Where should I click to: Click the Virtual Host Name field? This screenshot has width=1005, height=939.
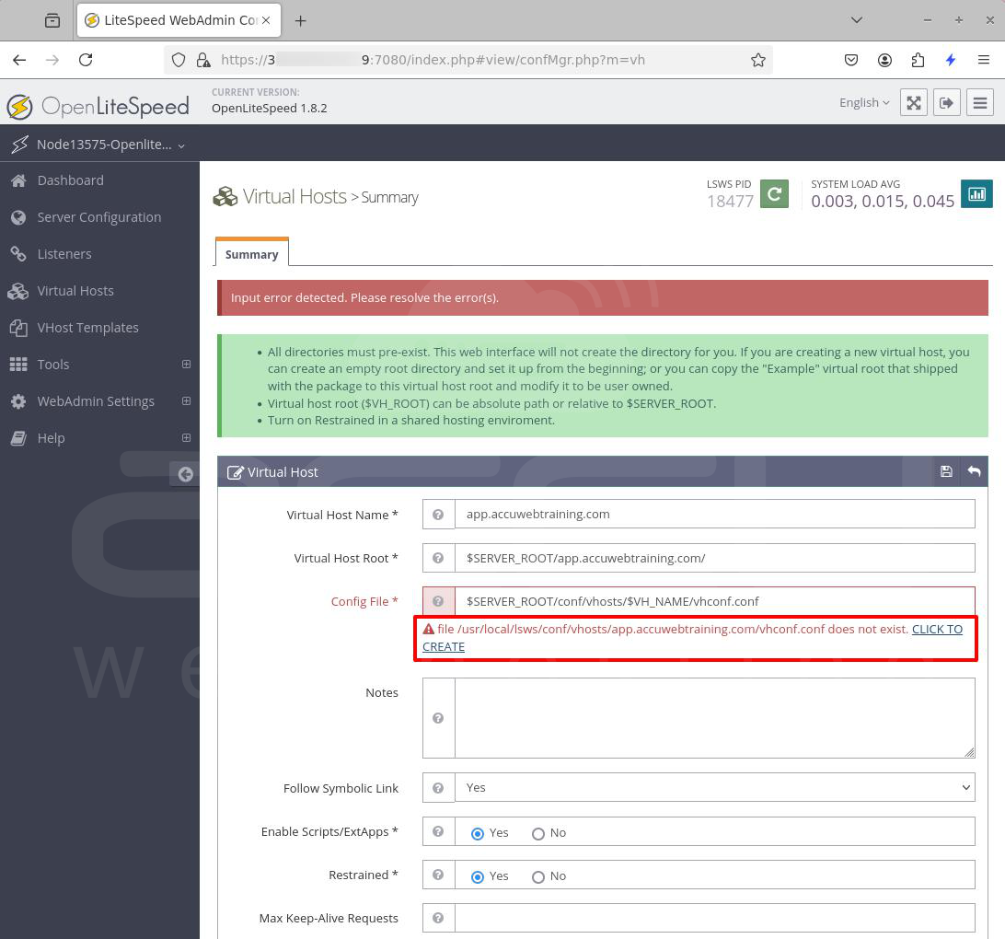point(715,515)
